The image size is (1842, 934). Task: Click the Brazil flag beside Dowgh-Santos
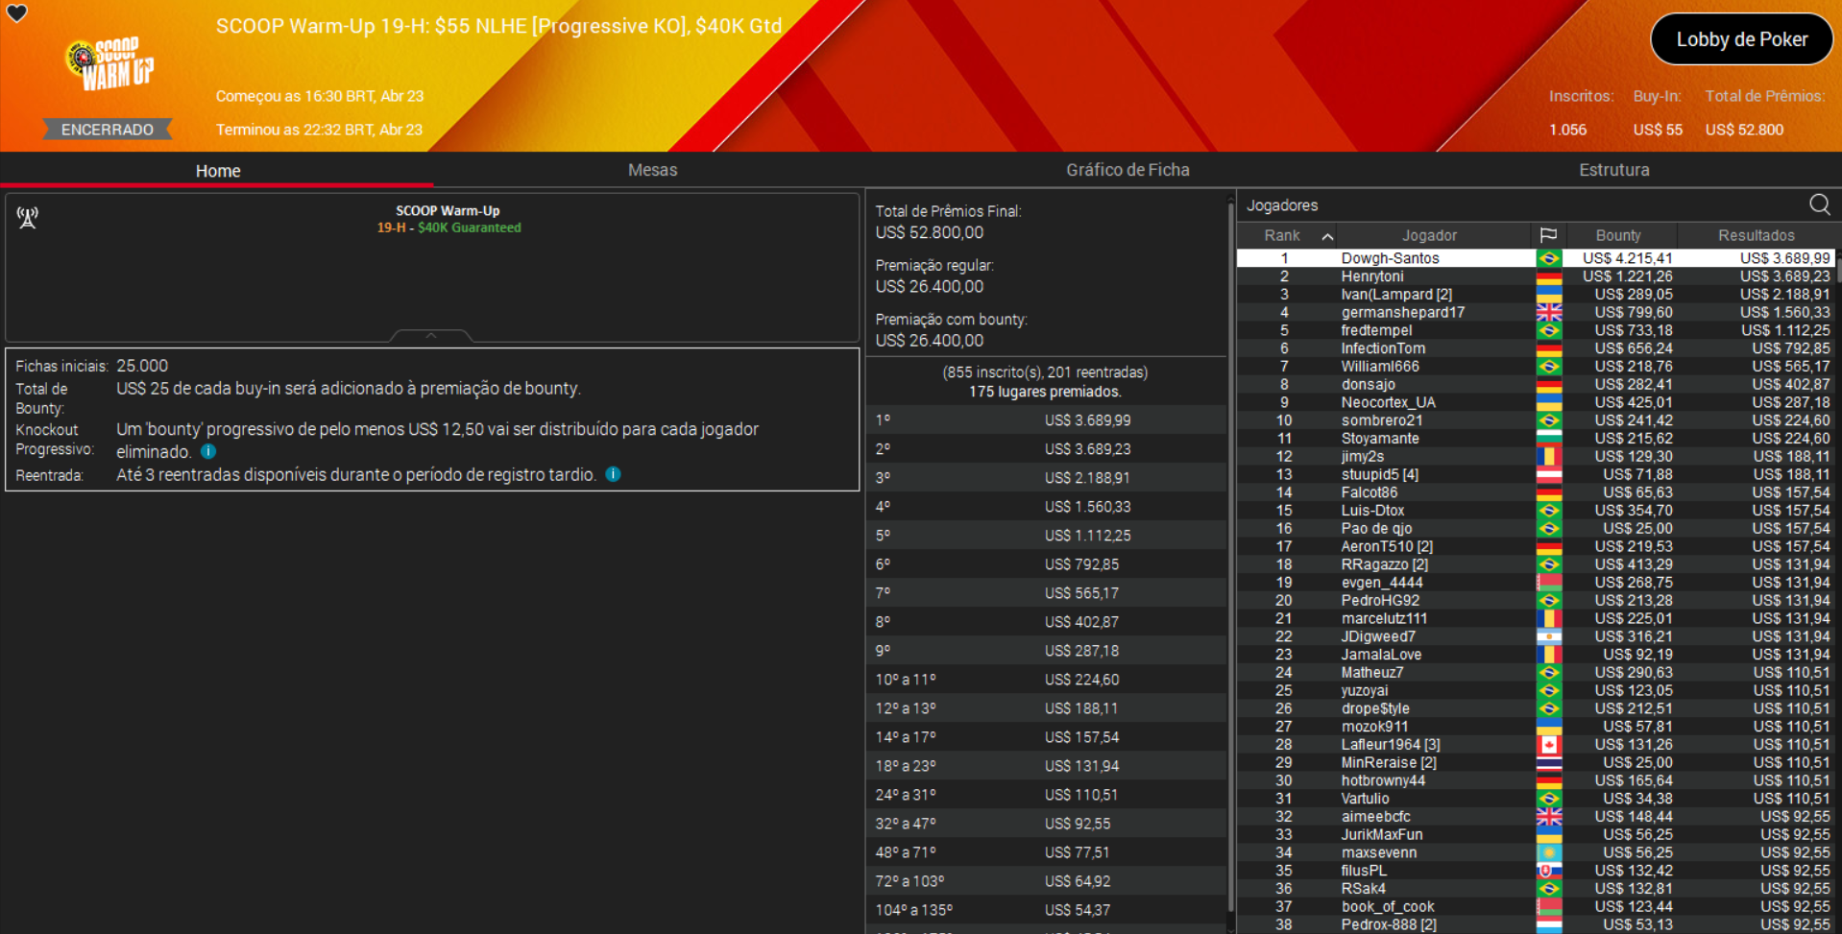[x=1548, y=258]
